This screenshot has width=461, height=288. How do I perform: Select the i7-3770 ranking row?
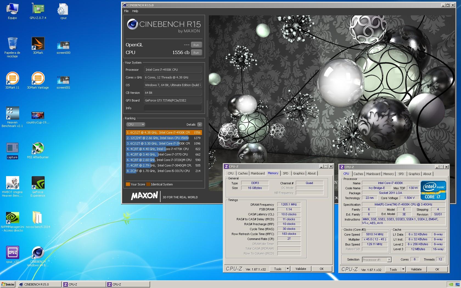click(164, 154)
